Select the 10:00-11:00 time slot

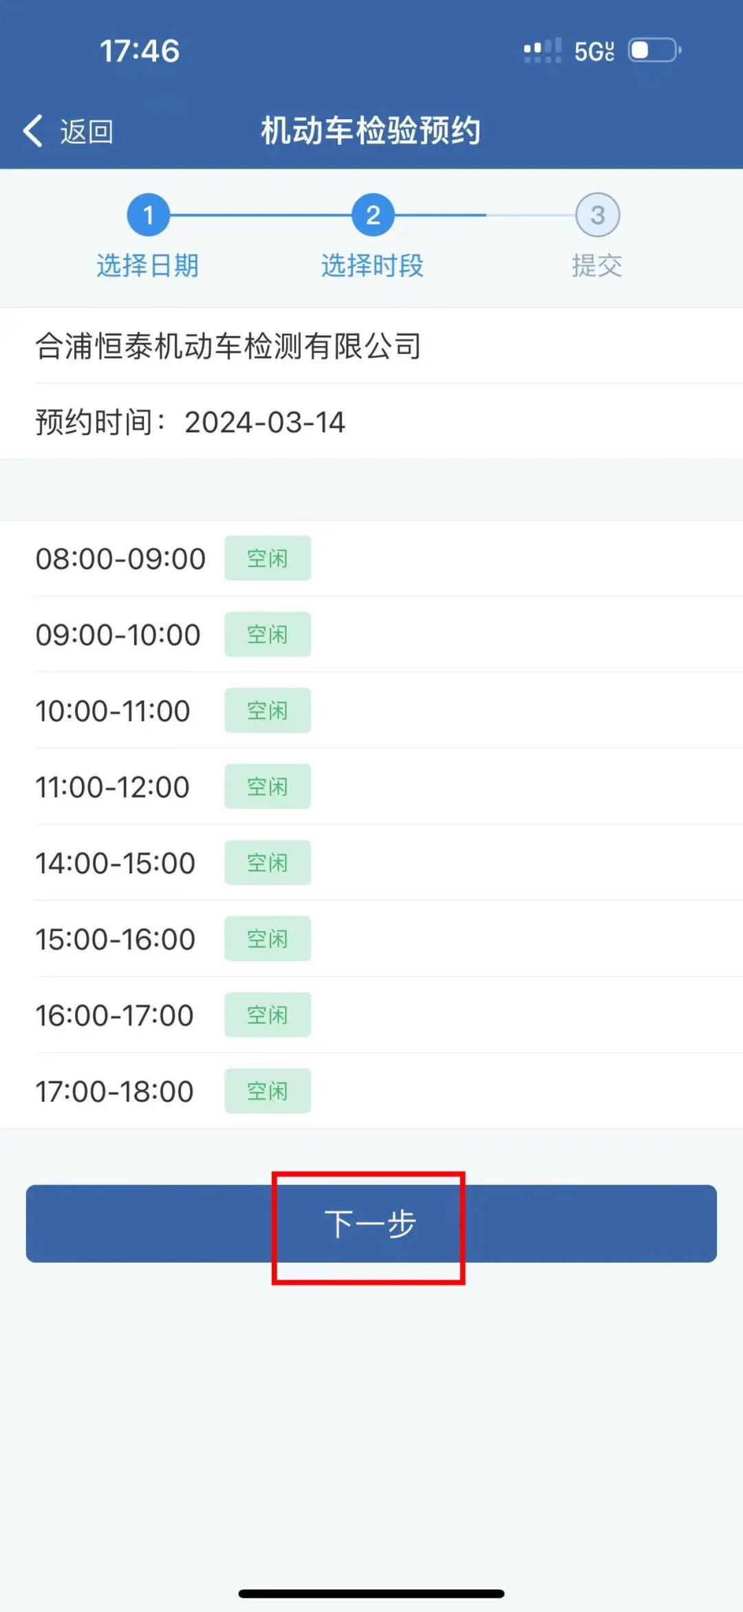point(113,711)
